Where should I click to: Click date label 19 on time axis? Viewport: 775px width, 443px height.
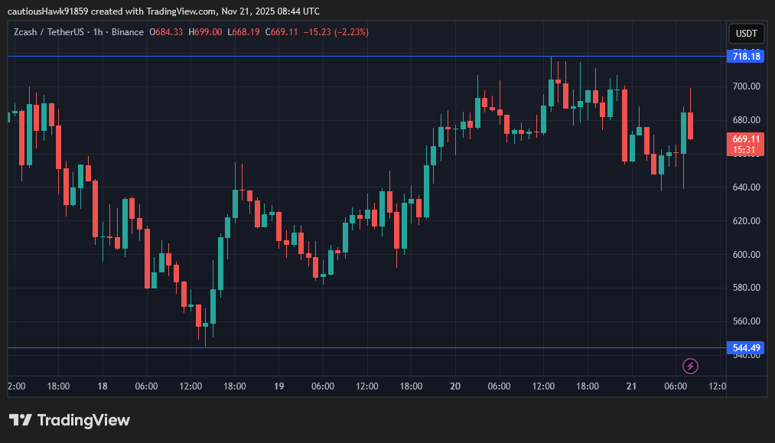pyautogui.click(x=278, y=386)
